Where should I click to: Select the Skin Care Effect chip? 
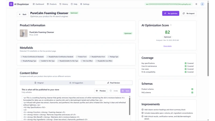pos(87,61)
